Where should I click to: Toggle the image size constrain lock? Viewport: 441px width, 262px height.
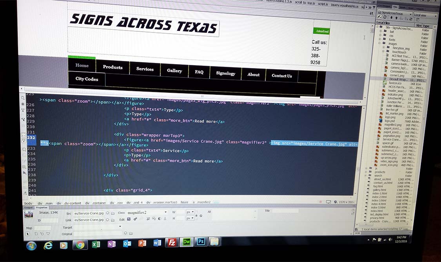pyautogui.click(x=196, y=215)
